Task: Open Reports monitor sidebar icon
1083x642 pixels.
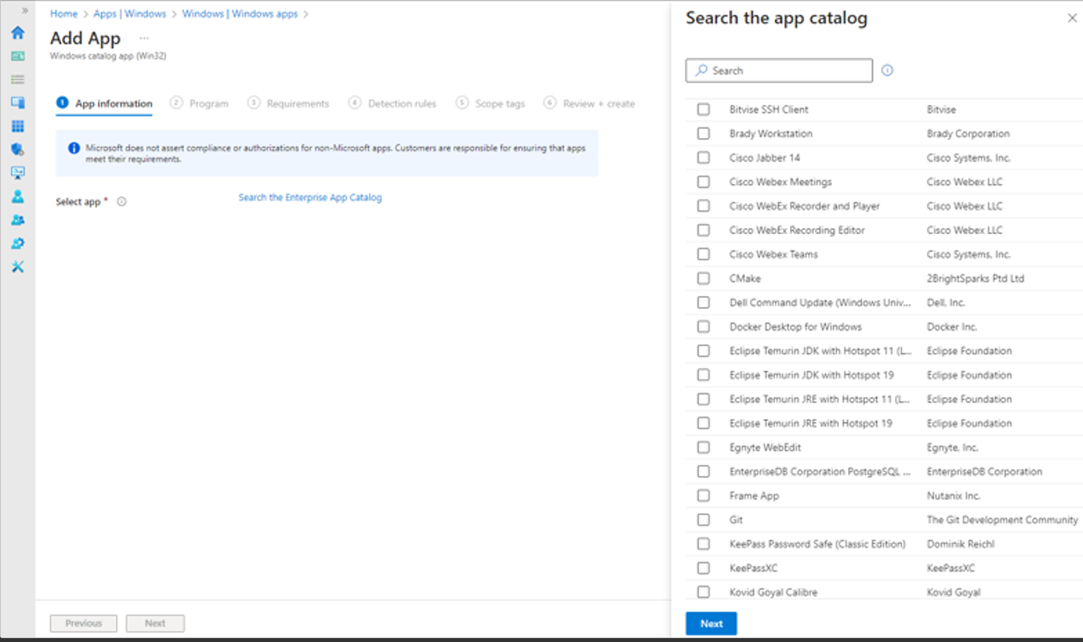Action: coord(18,173)
